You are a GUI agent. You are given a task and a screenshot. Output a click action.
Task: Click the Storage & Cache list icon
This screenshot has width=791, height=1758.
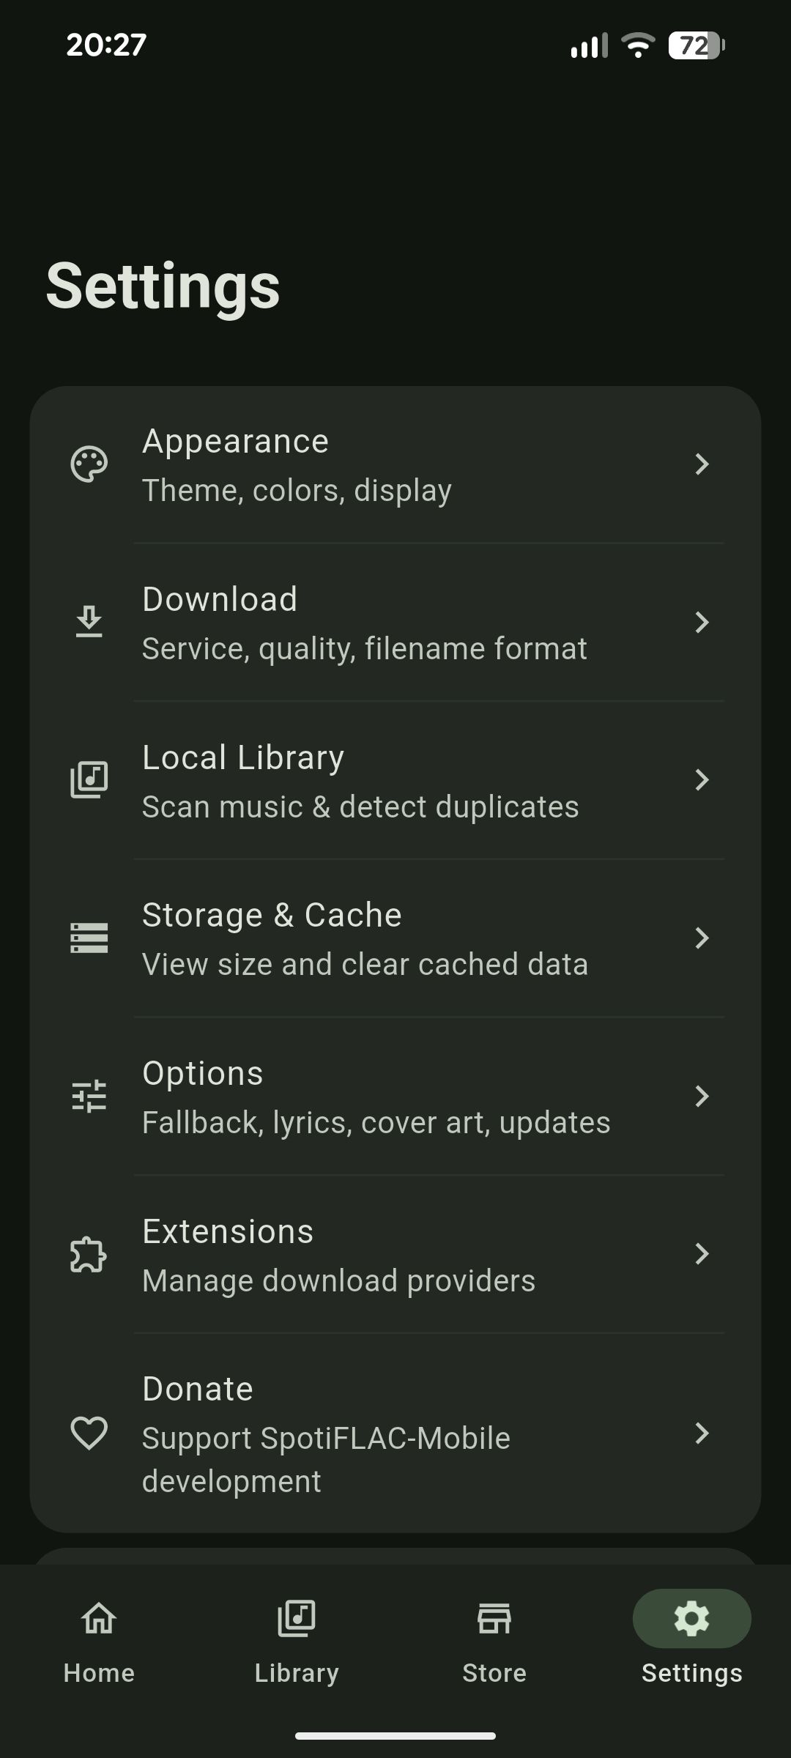tap(89, 938)
